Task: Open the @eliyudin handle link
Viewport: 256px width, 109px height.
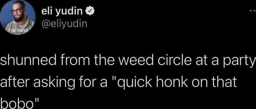Action: (64, 25)
